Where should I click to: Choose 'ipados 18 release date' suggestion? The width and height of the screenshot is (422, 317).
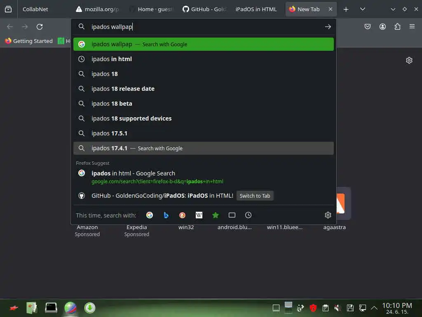click(x=204, y=89)
